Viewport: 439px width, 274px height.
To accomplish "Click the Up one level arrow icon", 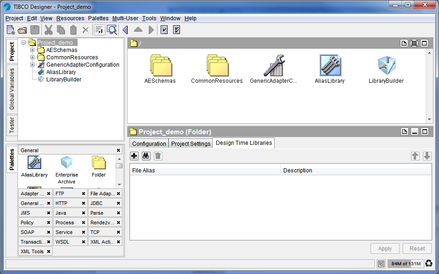I will pos(138,29).
